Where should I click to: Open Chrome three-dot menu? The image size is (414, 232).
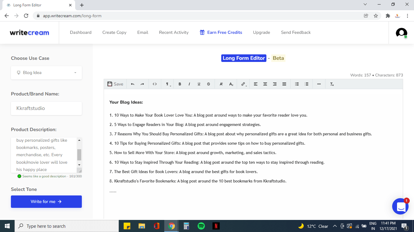407,16
